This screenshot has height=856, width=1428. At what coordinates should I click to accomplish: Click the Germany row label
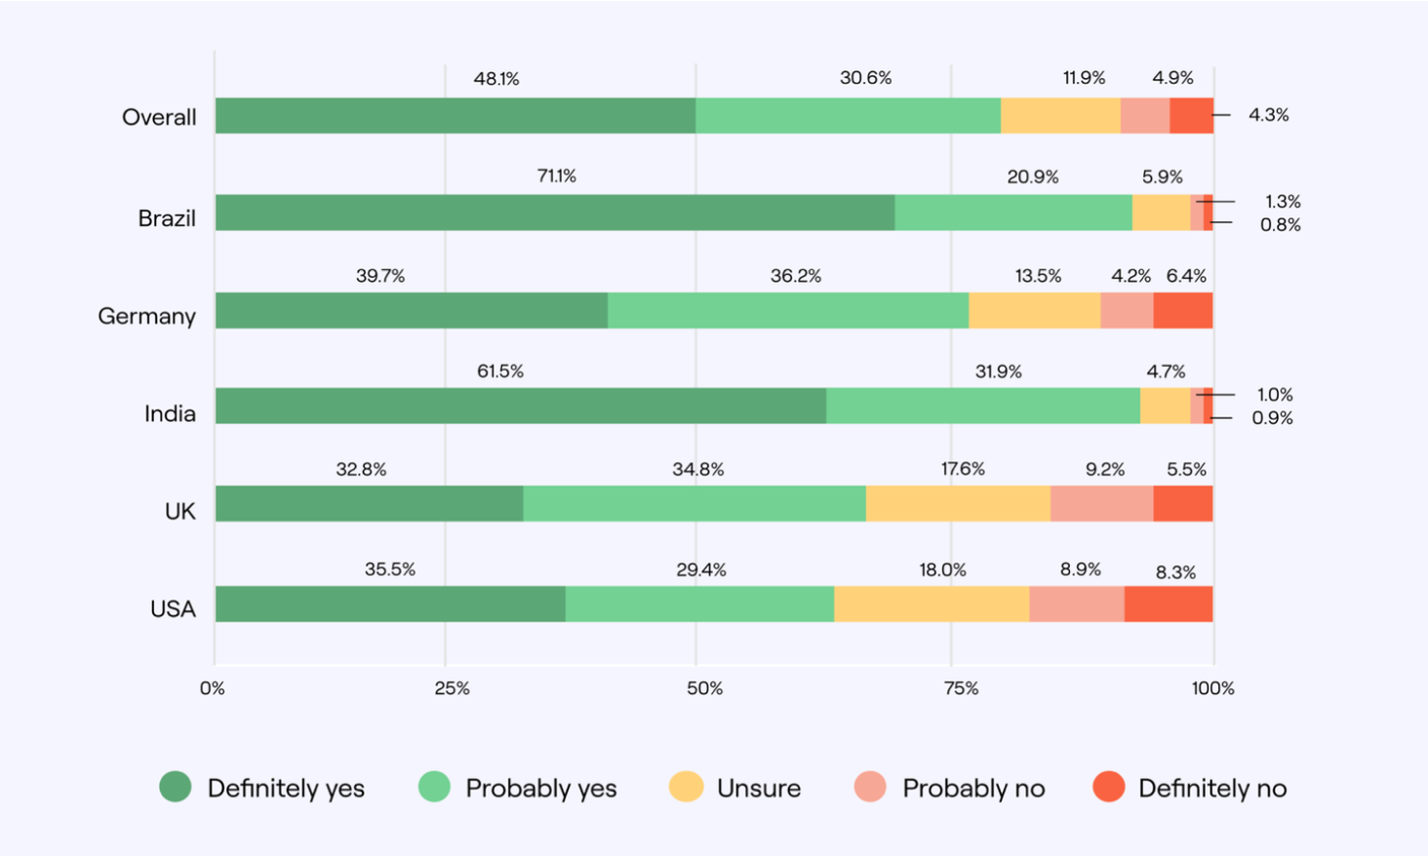[x=147, y=316]
